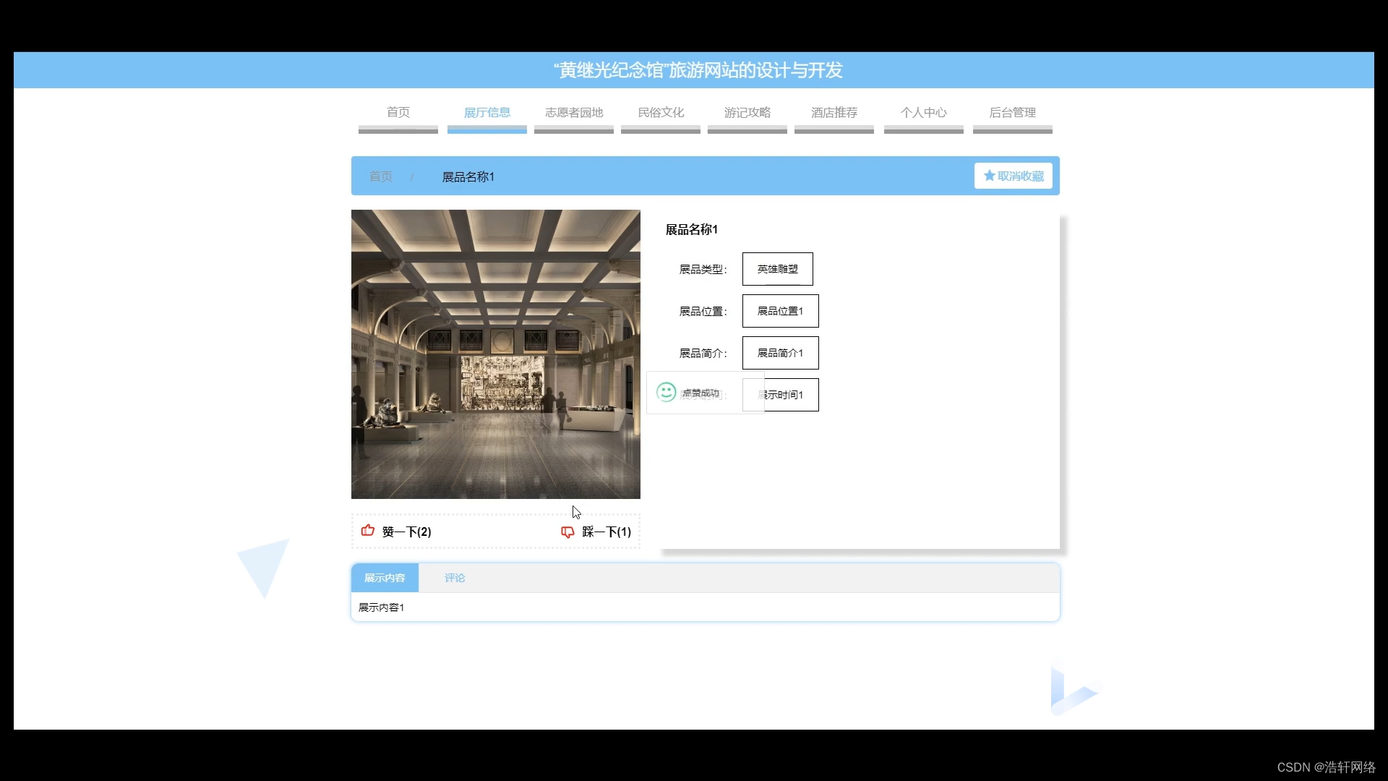Open the 首页 navigation tab
This screenshot has width=1388, height=781.
coord(398,113)
